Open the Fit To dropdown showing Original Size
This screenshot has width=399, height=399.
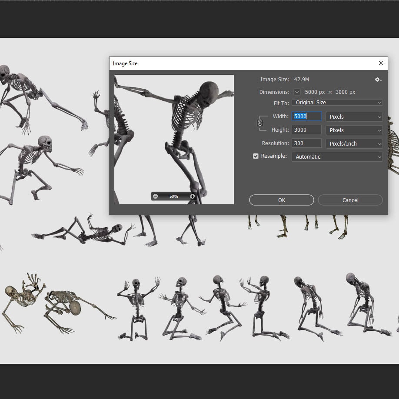[x=337, y=102]
